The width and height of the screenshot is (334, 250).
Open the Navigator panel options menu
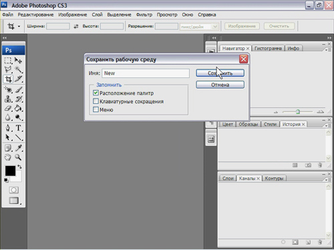(x=328, y=50)
